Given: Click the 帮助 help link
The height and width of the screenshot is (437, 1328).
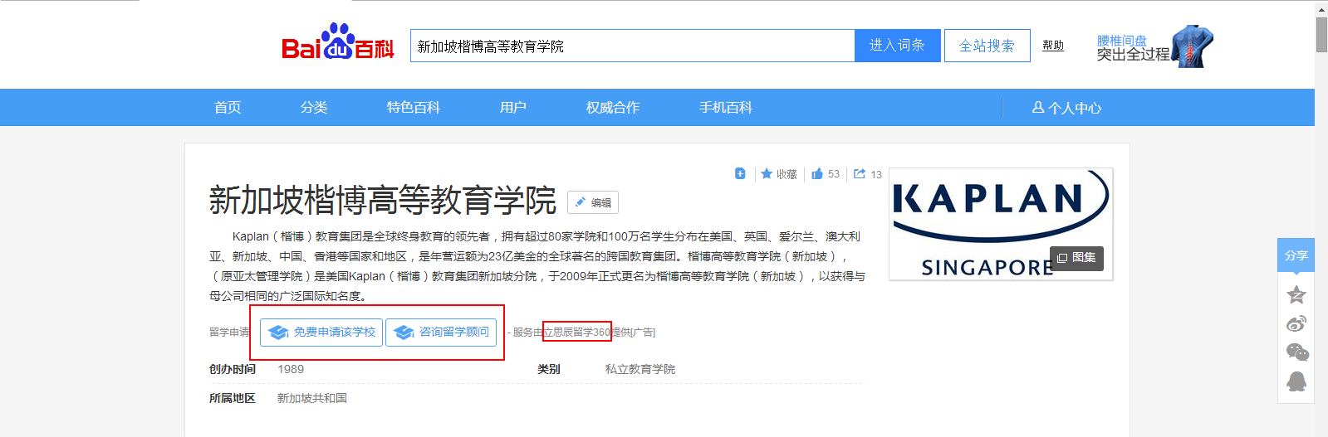Looking at the screenshot, I should pos(1053,46).
